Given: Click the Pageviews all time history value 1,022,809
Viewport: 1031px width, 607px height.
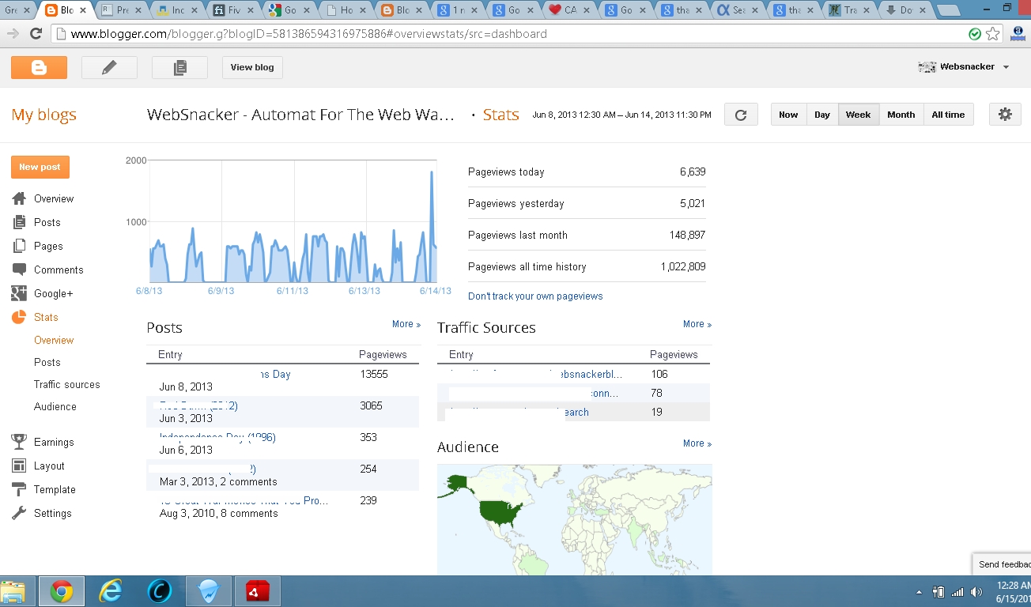Looking at the screenshot, I should click(683, 267).
